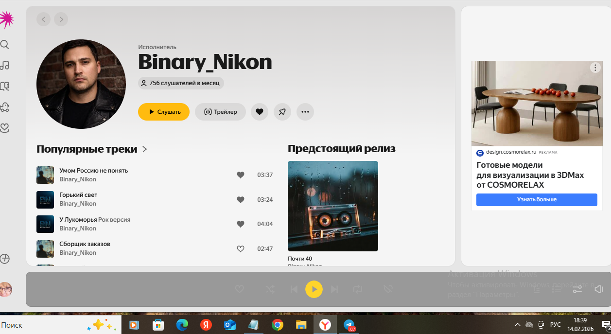Like current track in the player bar
This screenshot has height=334, width=611.
pyautogui.click(x=239, y=289)
